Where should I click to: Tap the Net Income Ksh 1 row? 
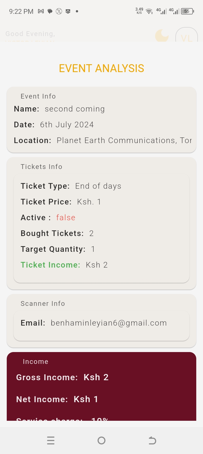click(57, 399)
